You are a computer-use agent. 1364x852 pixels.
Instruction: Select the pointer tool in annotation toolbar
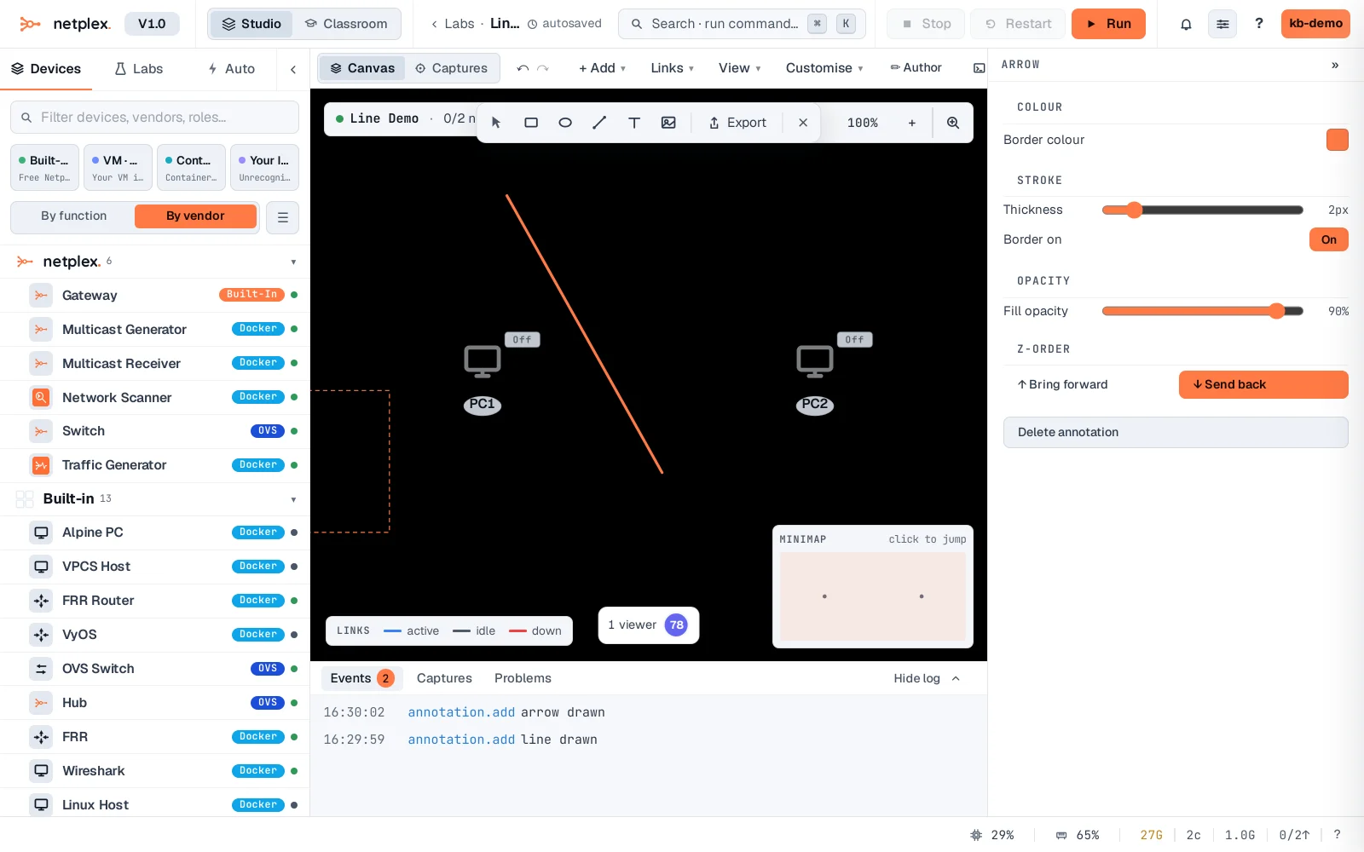click(496, 123)
